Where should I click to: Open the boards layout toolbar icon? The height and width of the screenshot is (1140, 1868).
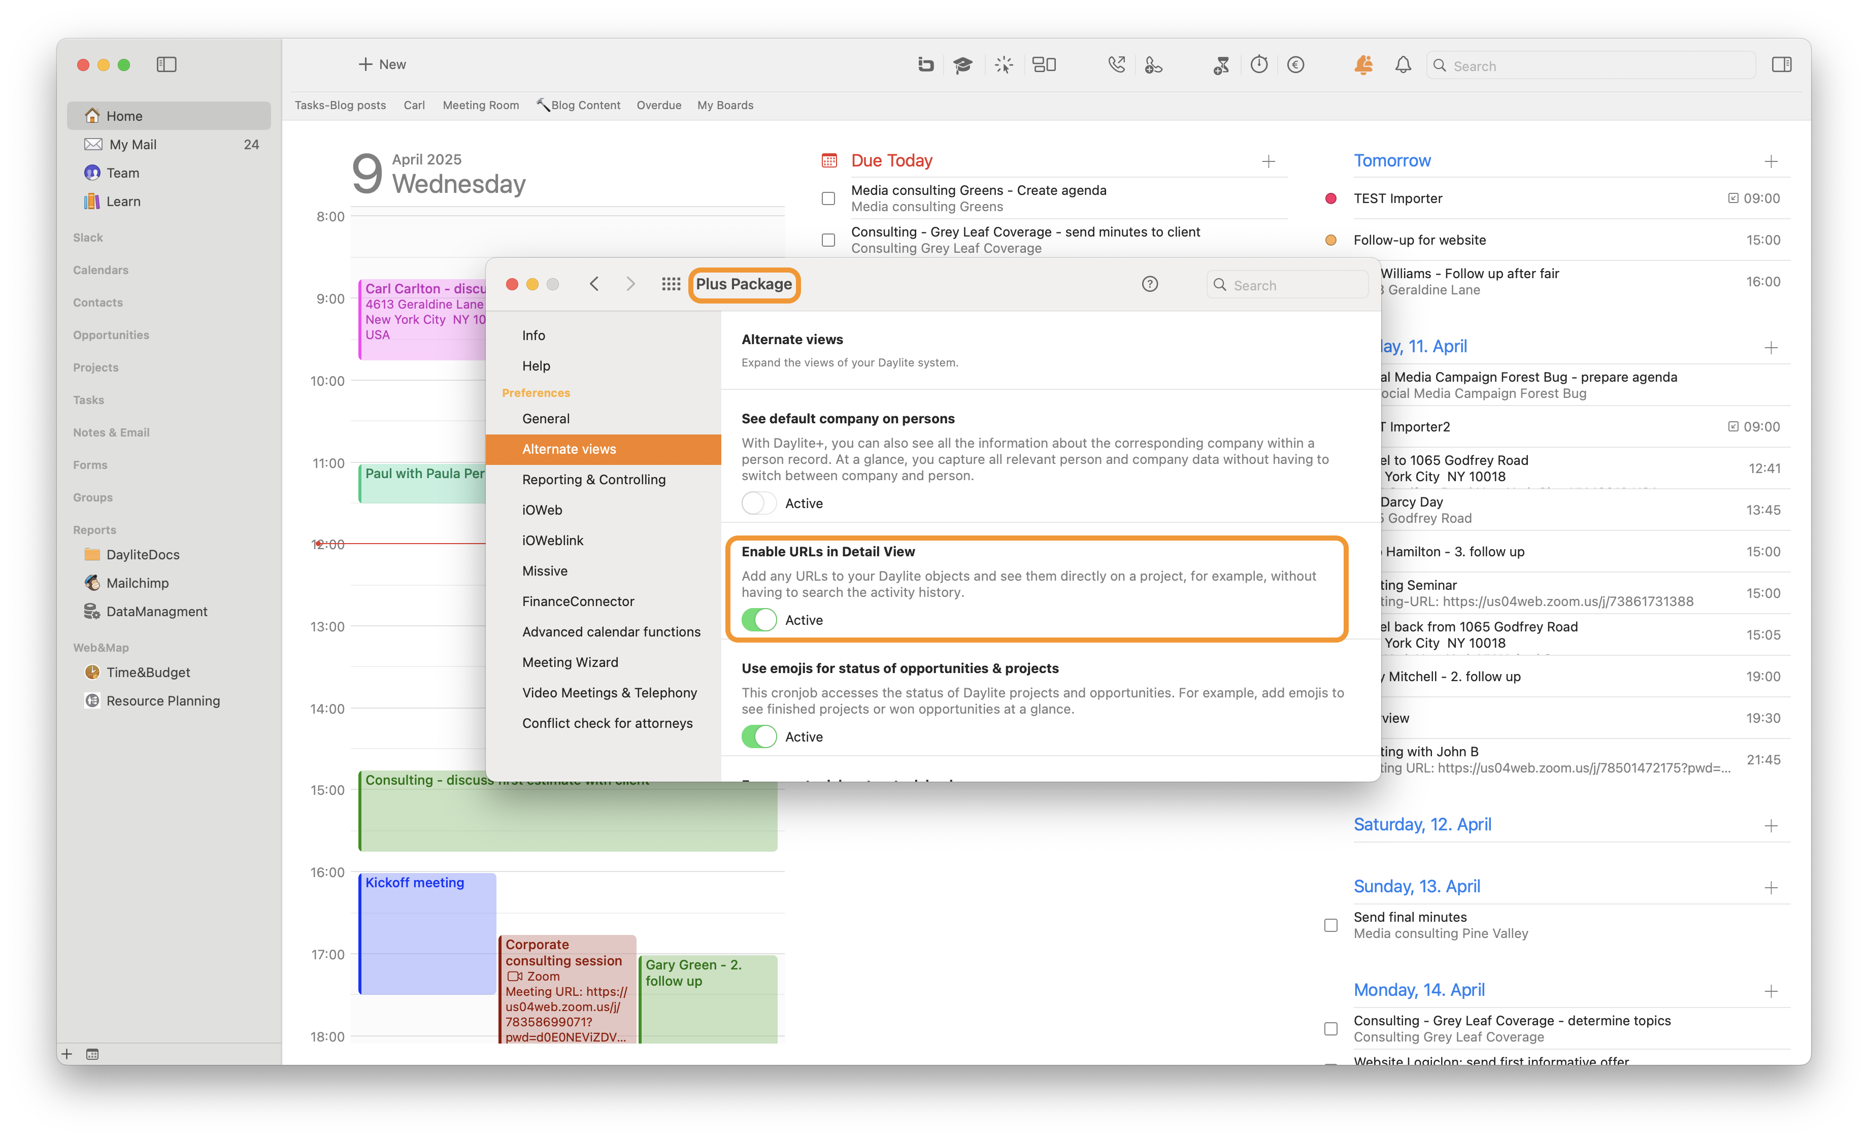point(1045,64)
